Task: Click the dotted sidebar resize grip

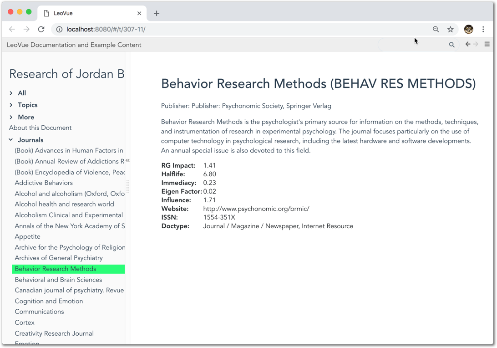Action: click(127, 187)
